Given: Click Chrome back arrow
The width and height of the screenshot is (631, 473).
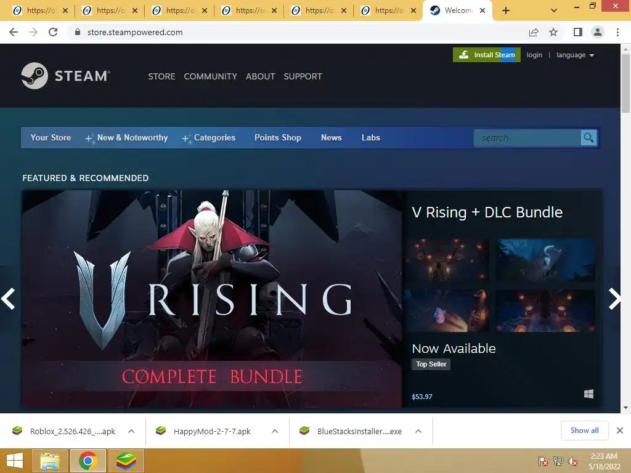Looking at the screenshot, I should (14, 32).
